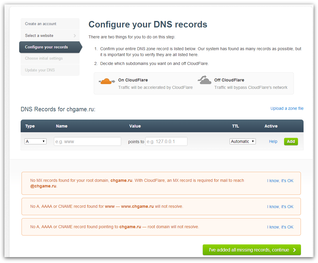The height and width of the screenshot is (263, 318).
Task: Dismiss the www record warning with I know, it's OK
Action: (x=280, y=207)
